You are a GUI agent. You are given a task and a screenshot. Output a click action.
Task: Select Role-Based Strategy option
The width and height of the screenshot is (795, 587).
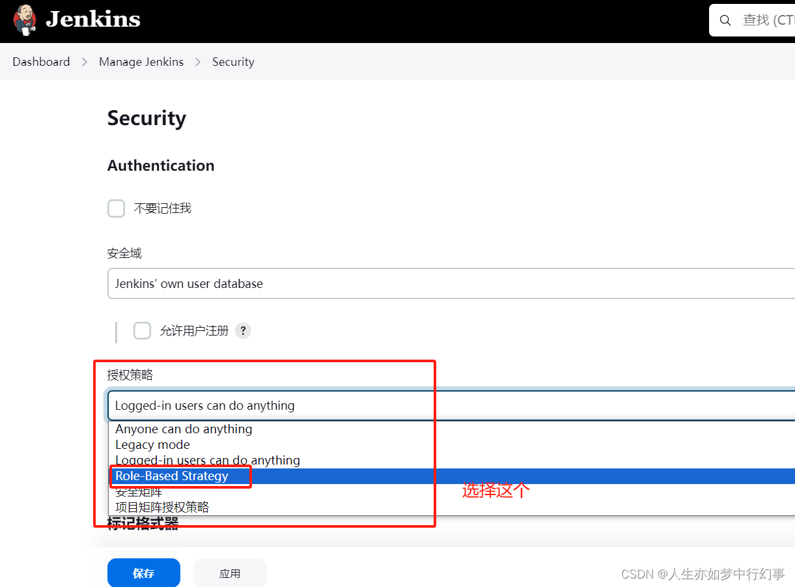point(452,476)
